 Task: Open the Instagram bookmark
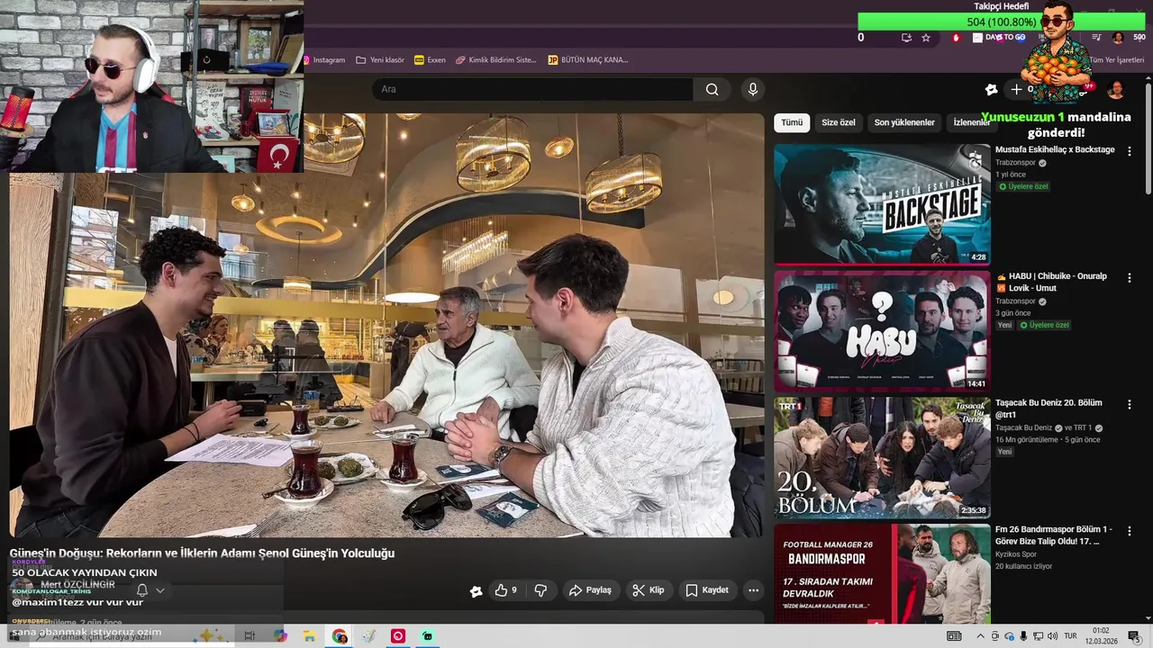[325, 60]
